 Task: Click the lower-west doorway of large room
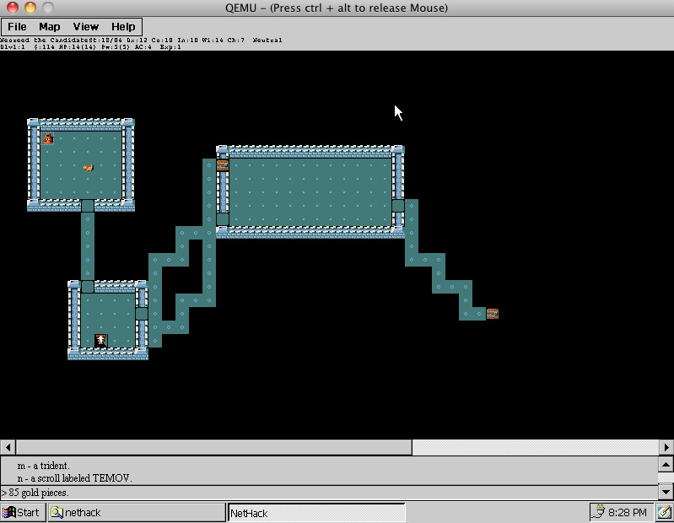coord(223,219)
